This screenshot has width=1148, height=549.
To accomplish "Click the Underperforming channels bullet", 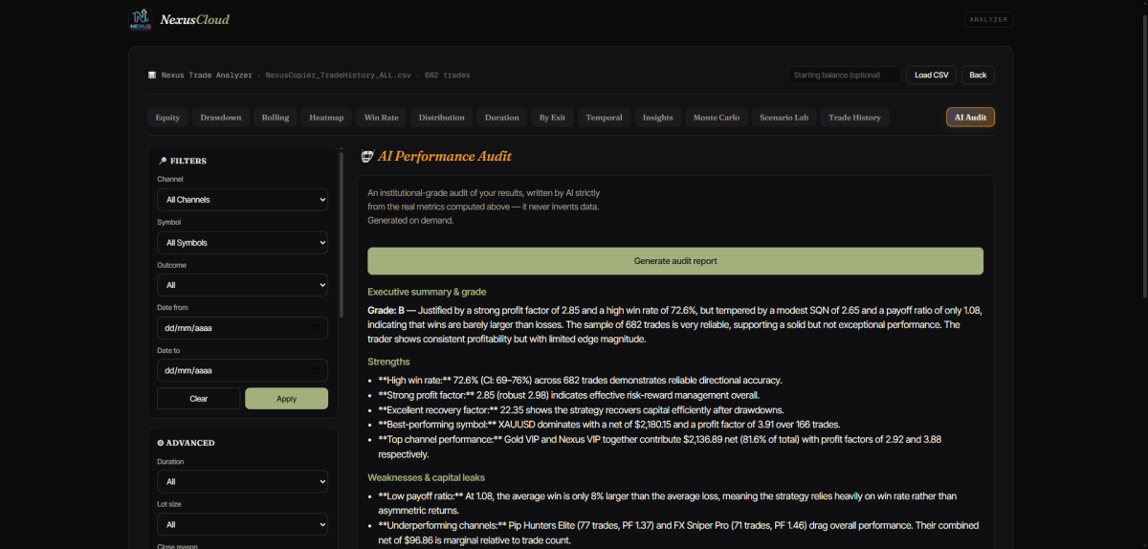I will [678, 533].
